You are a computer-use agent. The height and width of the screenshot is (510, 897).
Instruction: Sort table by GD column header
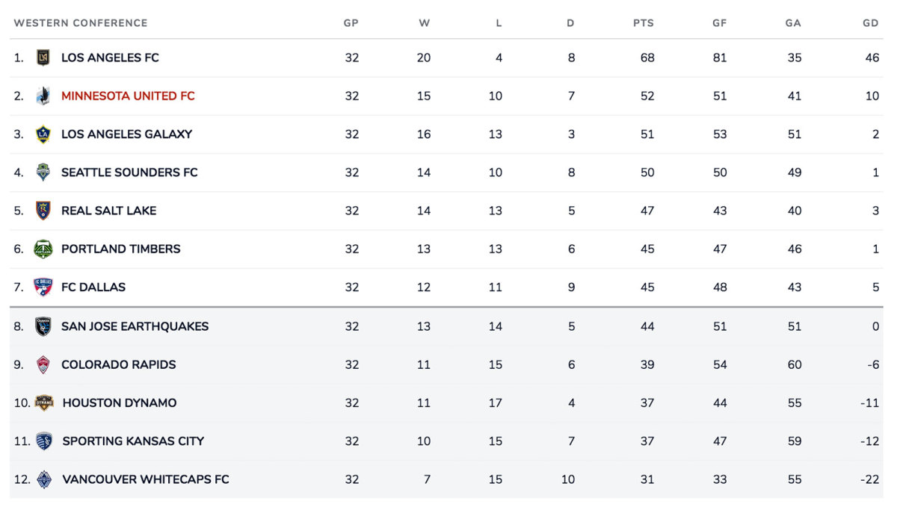point(870,23)
